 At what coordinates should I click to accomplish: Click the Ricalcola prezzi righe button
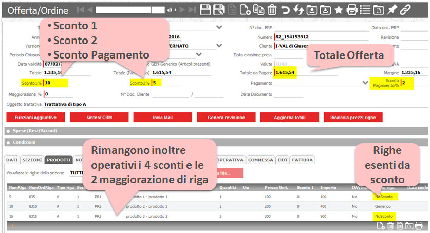pos(356,118)
